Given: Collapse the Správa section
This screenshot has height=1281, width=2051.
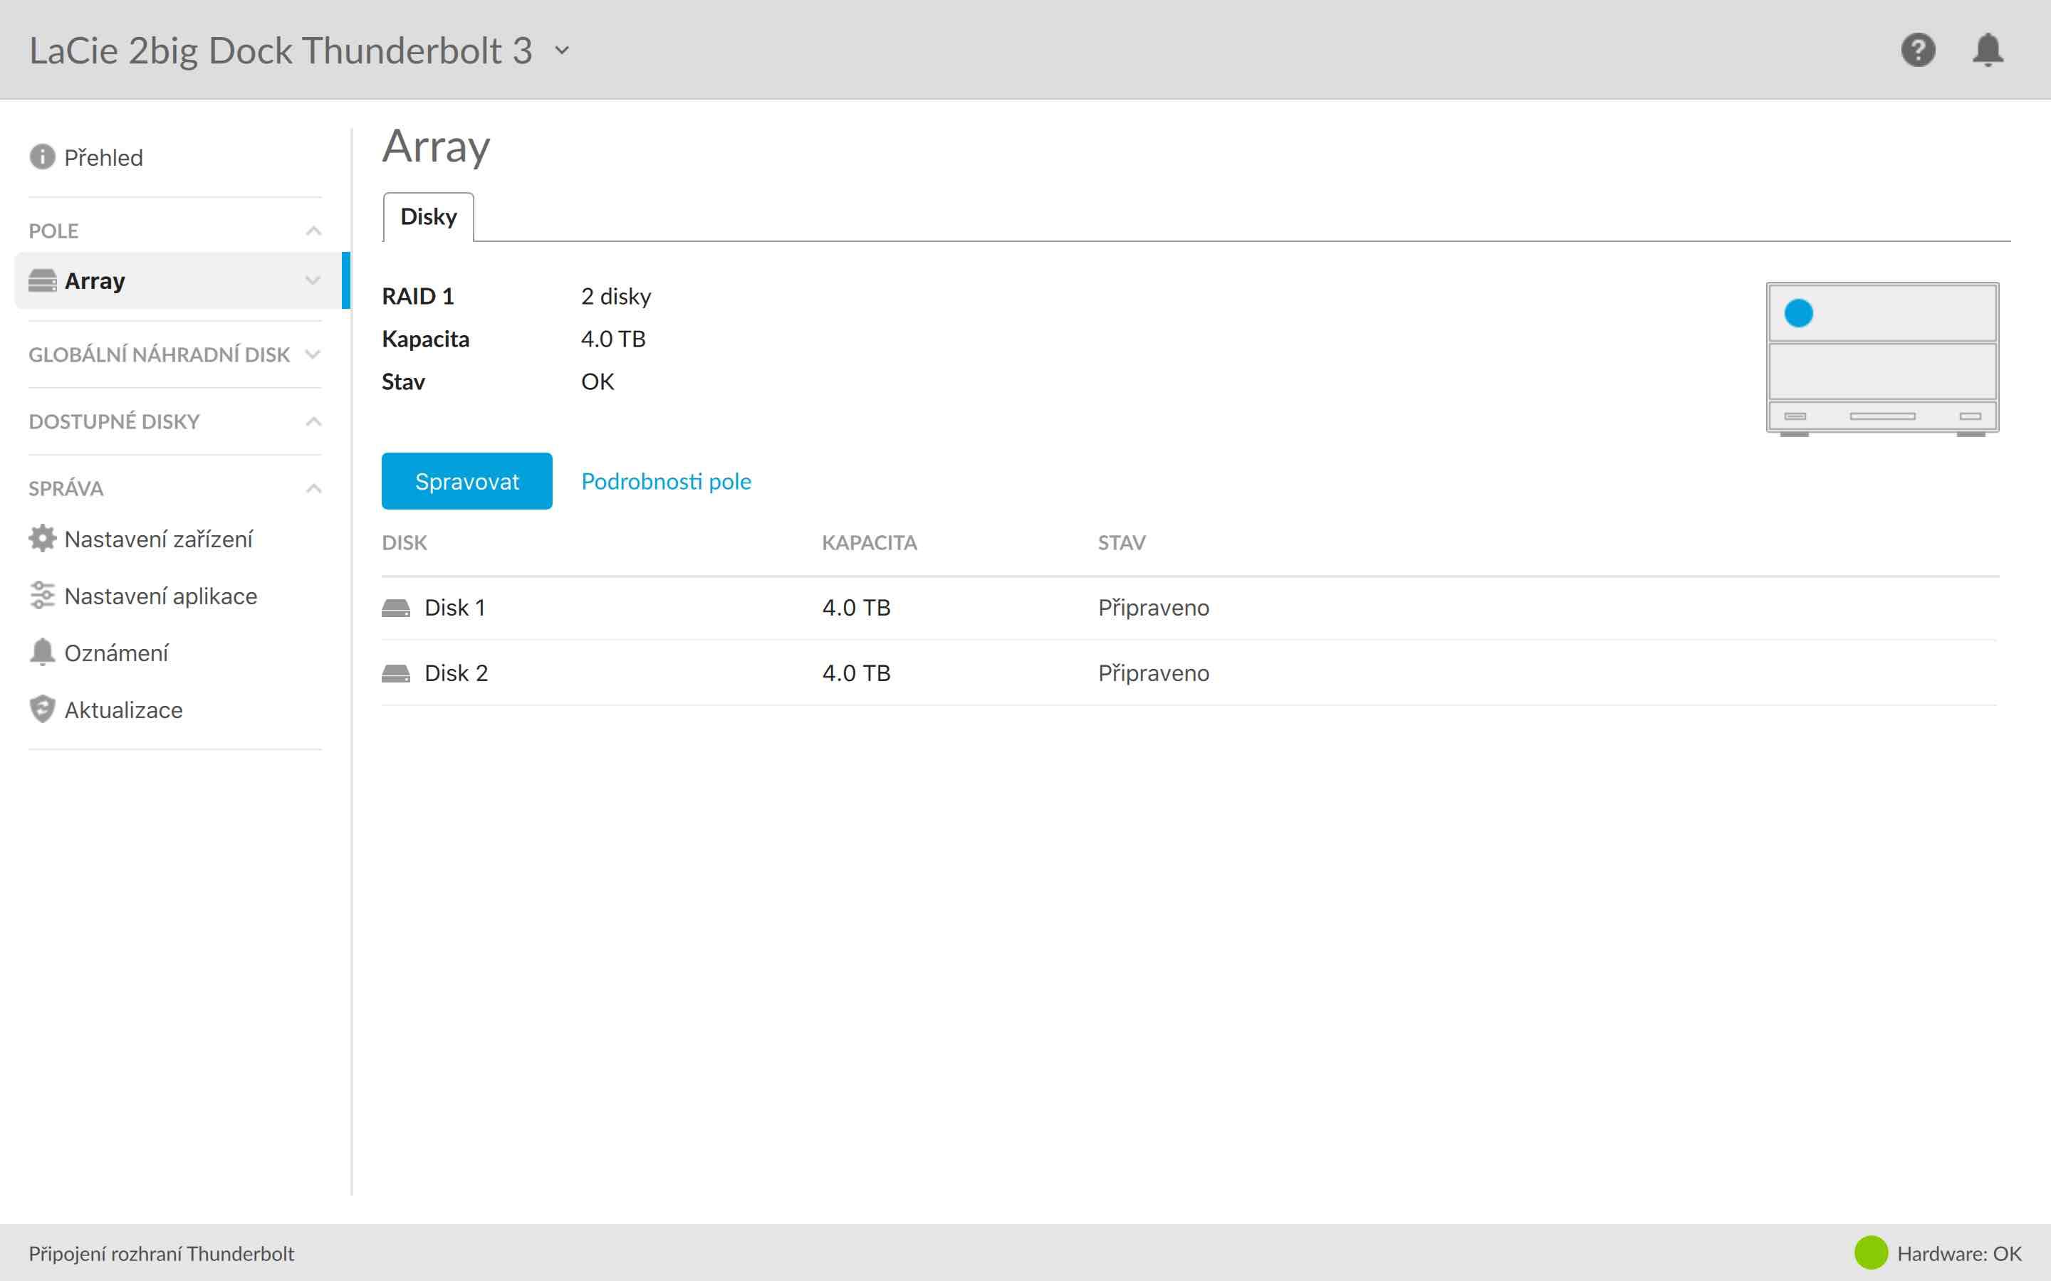Looking at the screenshot, I should pos(313,488).
